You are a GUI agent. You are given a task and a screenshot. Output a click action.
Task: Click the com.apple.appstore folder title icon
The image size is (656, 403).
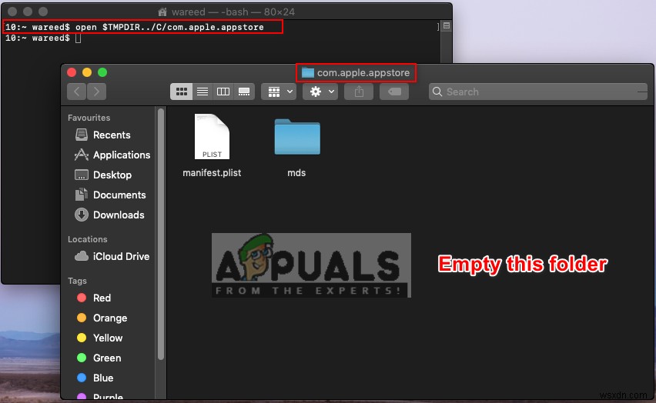point(308,72)
